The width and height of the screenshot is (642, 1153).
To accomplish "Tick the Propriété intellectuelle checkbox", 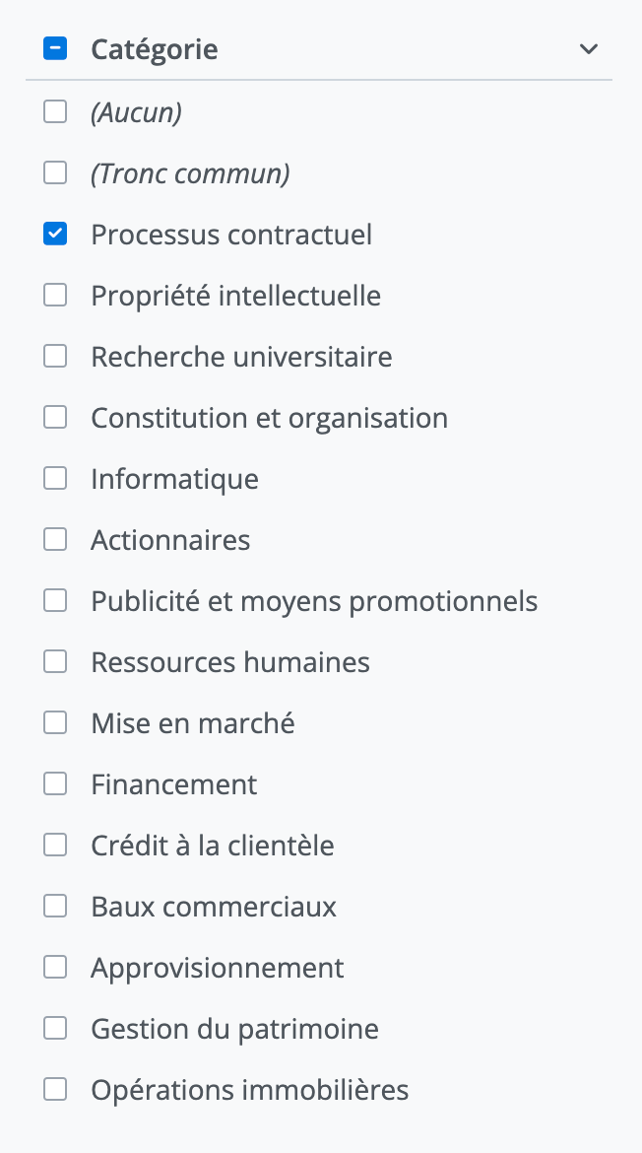I will tap(55, 296).
